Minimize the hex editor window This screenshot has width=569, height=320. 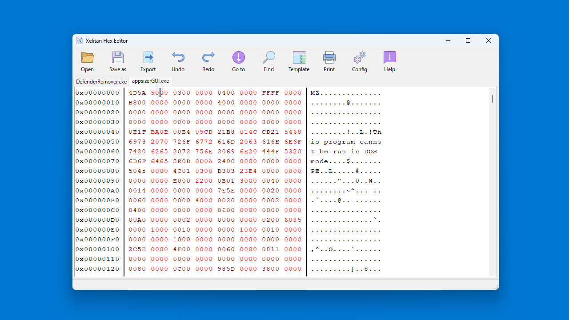point(448,40)
